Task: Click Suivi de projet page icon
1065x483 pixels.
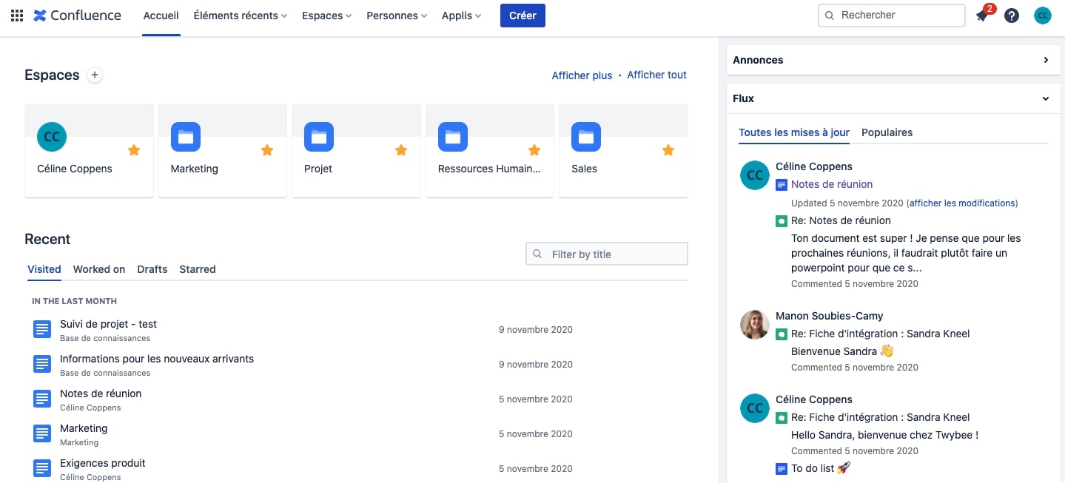Action: point(42,330)
